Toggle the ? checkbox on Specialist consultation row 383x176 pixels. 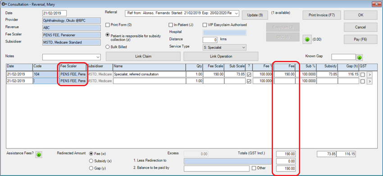[249, 74]
